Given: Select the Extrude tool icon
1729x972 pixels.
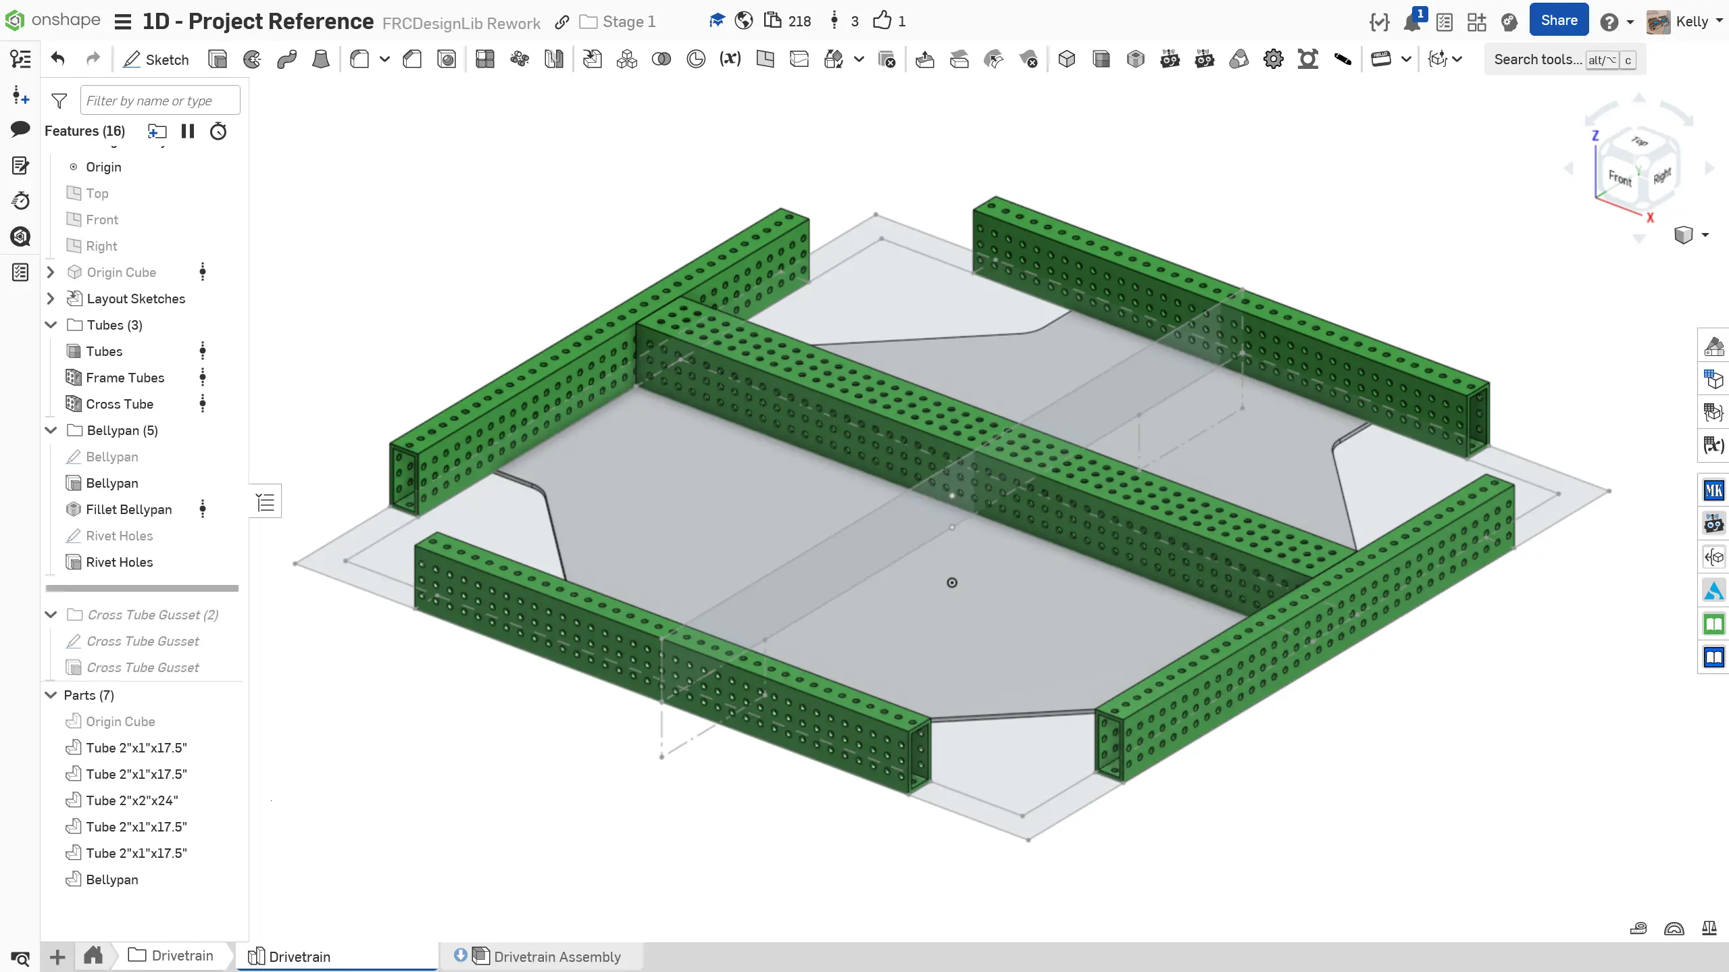Looking at the screenshot, I should click(218, 59).
